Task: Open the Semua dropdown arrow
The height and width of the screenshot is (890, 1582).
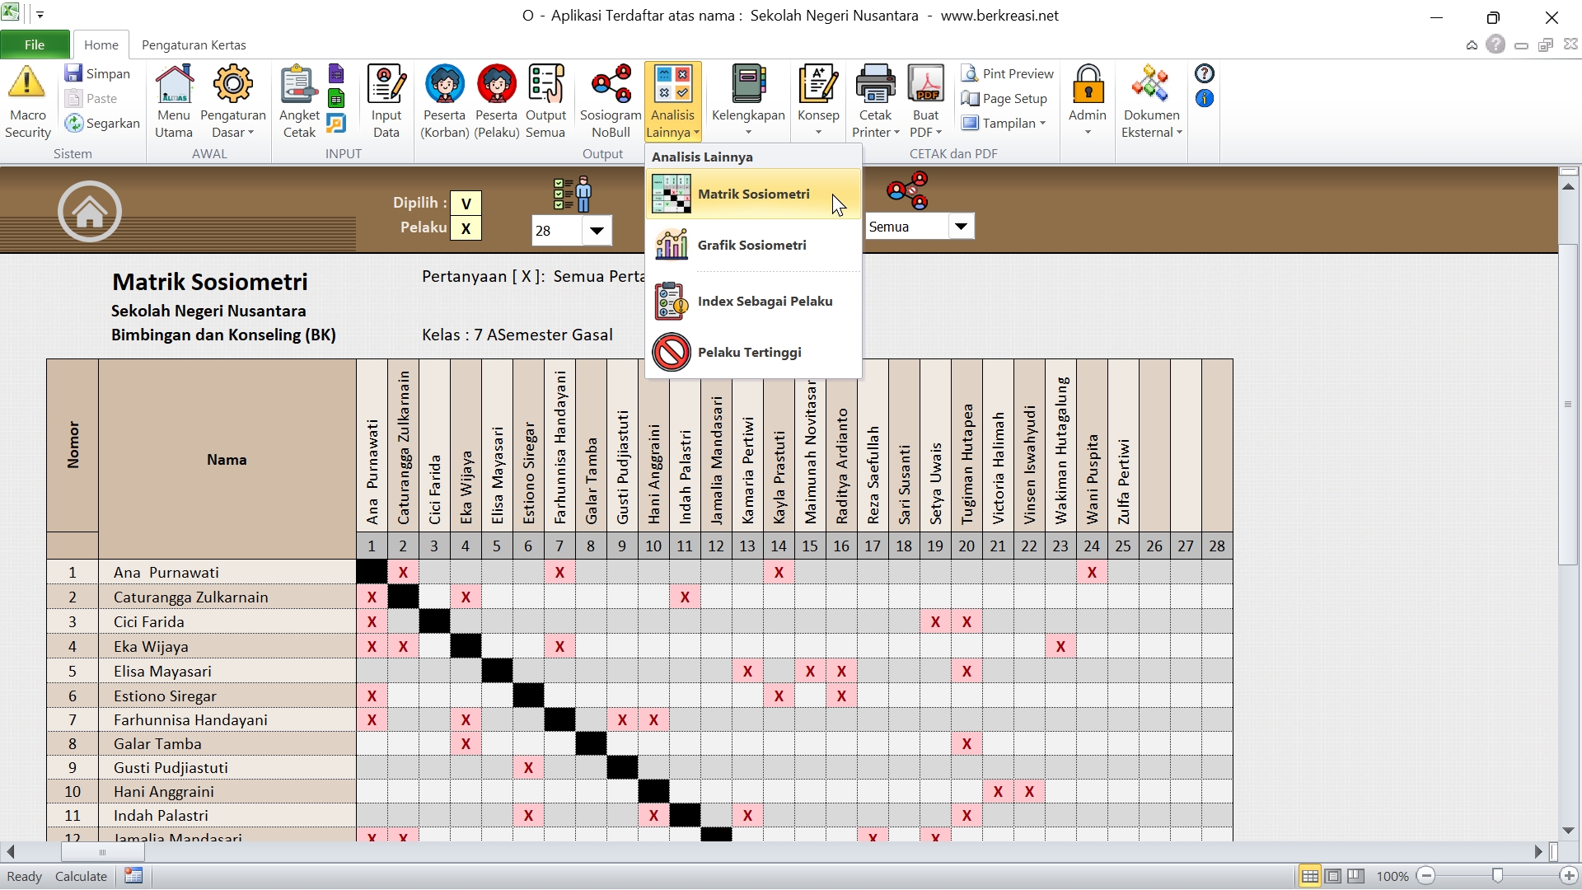Action: click(960, 227)
